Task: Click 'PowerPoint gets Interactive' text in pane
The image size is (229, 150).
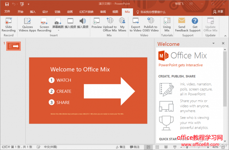Action: [181, 65]
